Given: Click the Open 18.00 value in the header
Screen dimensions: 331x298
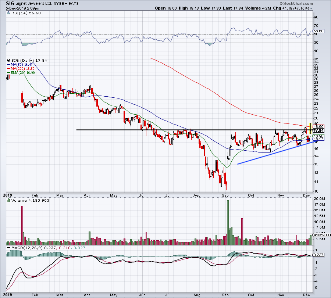Looking at the screenshot, I should coord(166,8).
